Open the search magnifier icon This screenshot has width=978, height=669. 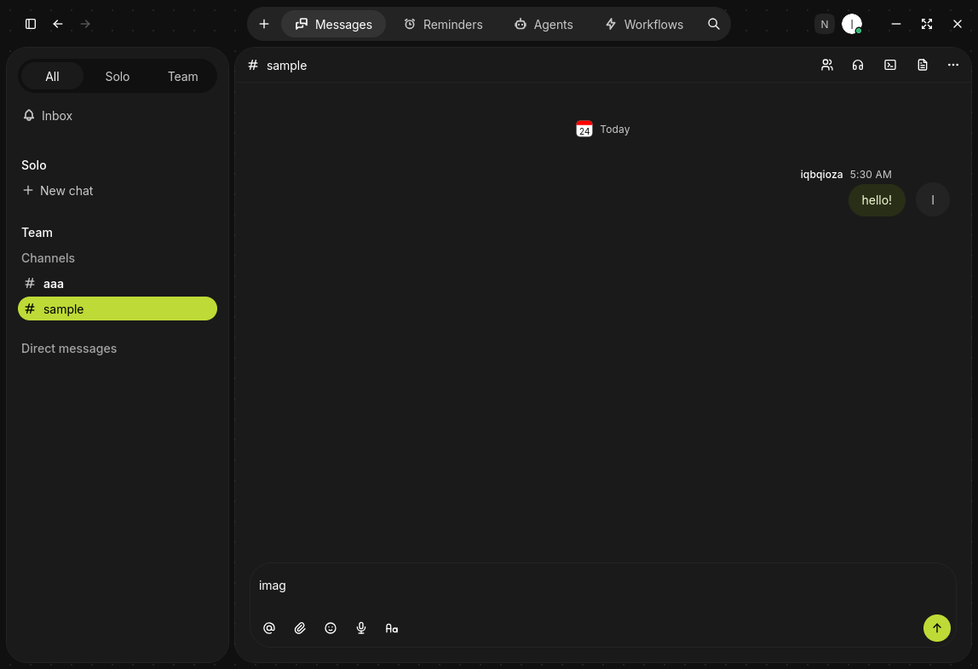pos(714,24)
